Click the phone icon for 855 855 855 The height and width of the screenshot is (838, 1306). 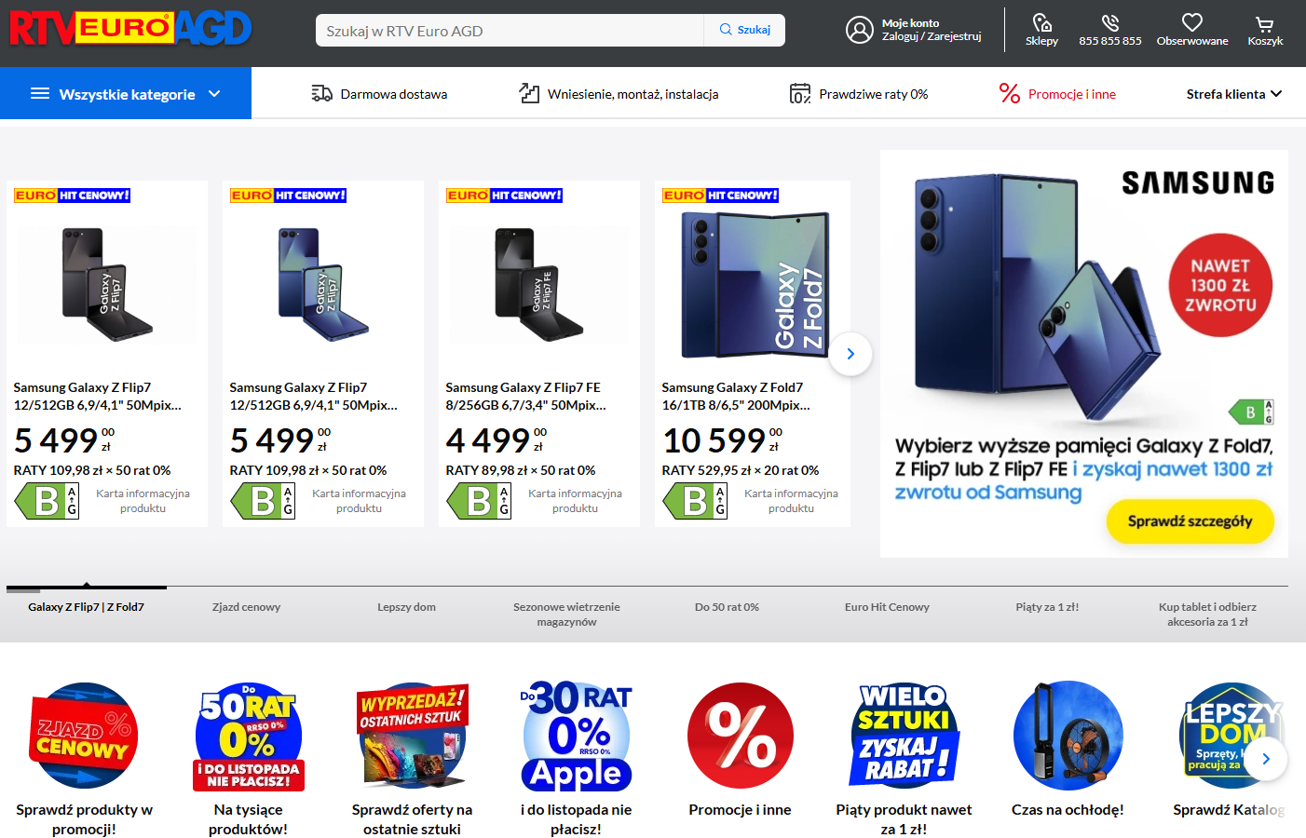[x=1109, y=22]
